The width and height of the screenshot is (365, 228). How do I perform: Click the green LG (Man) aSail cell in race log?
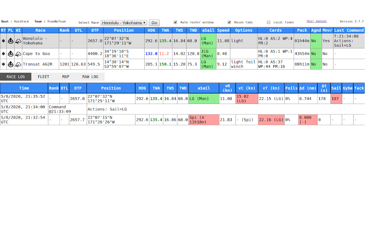tap(203, 98)
